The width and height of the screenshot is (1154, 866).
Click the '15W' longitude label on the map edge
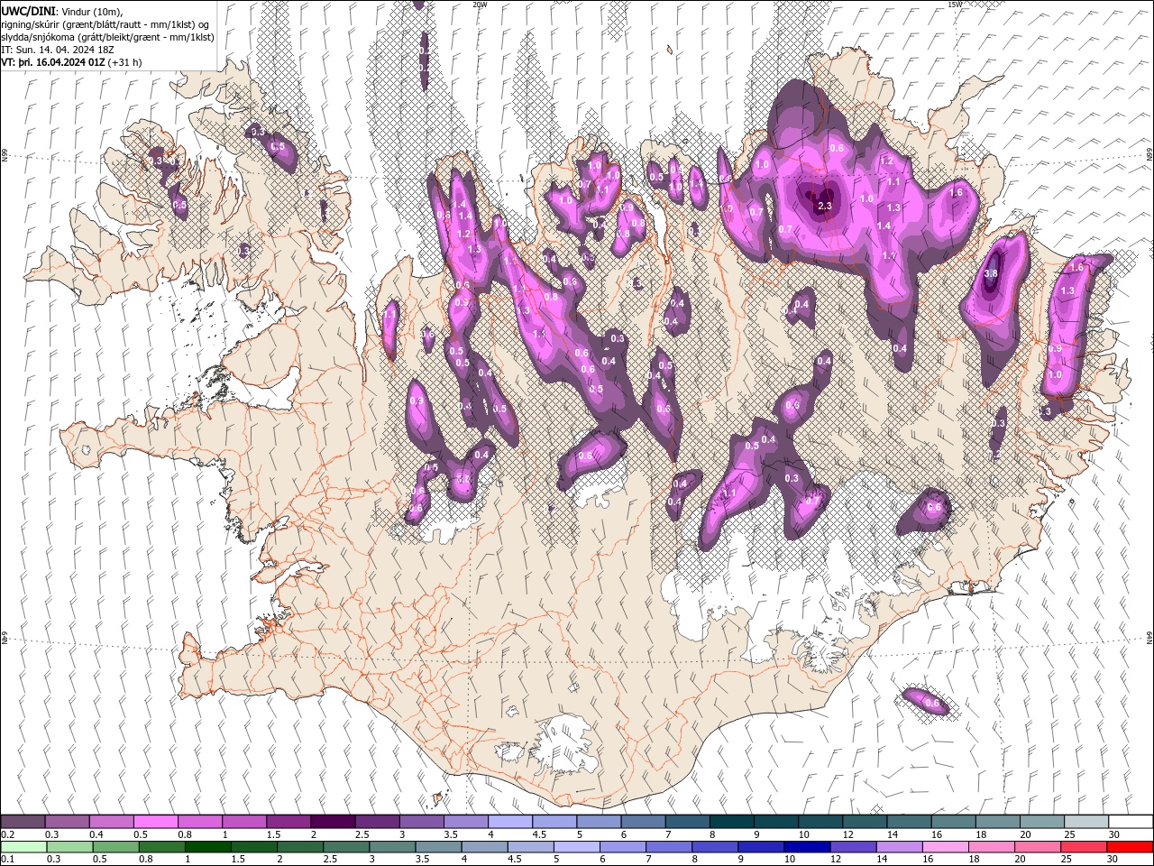coord(955,5)
